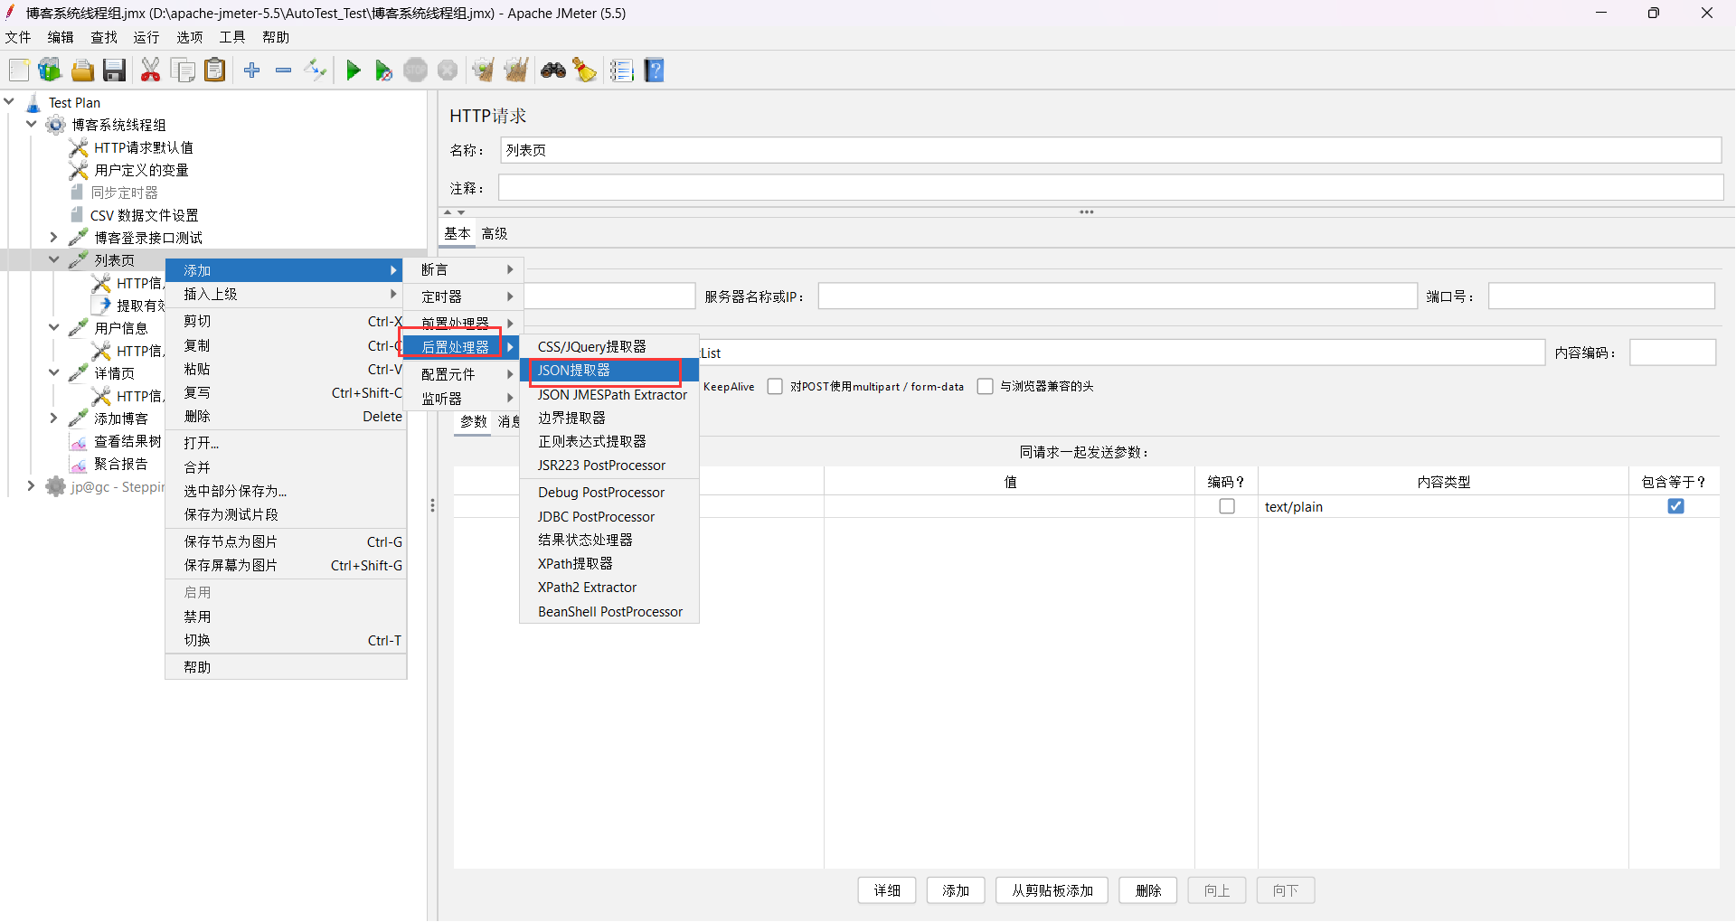Click the Shutdown test icon
The height and width of the screenshot is (922, 1736).
coord(448,71)
